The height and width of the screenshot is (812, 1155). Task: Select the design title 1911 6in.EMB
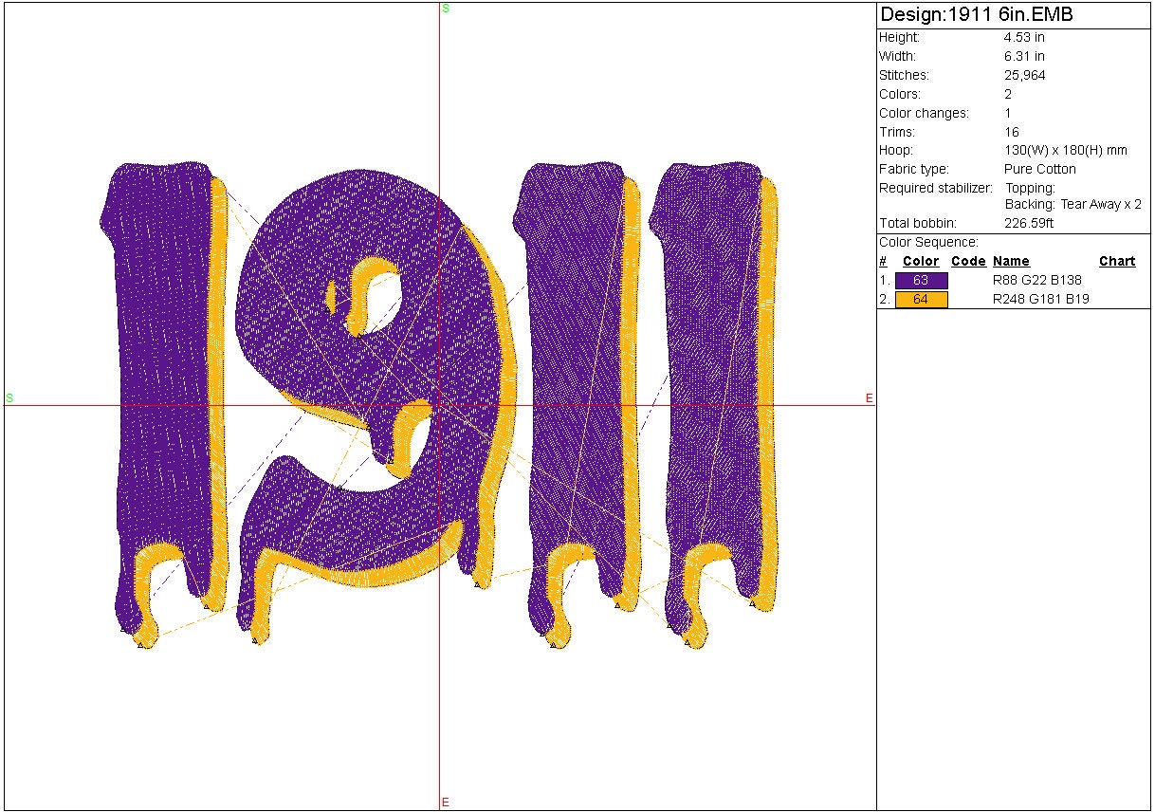[x=977, y=15]
